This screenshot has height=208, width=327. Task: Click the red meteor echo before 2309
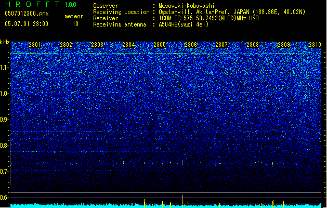[272, 164]
